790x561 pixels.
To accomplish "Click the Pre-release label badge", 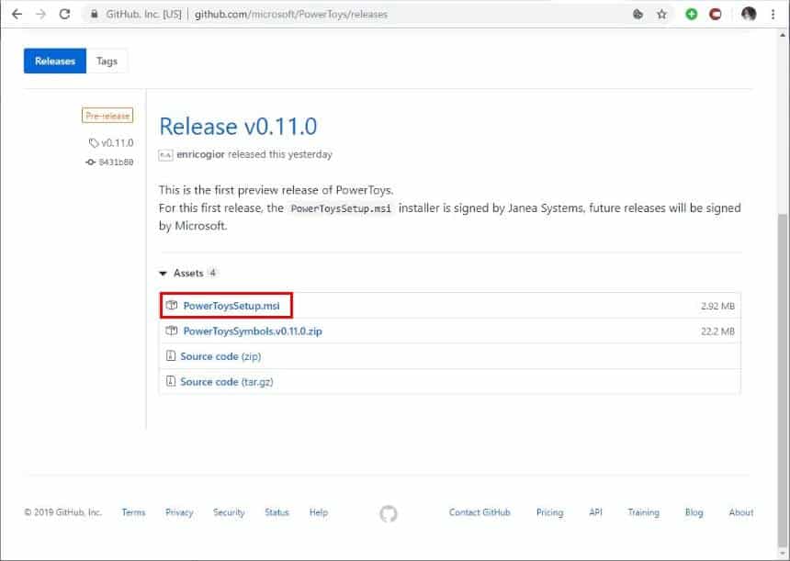I will pos(107,116).
